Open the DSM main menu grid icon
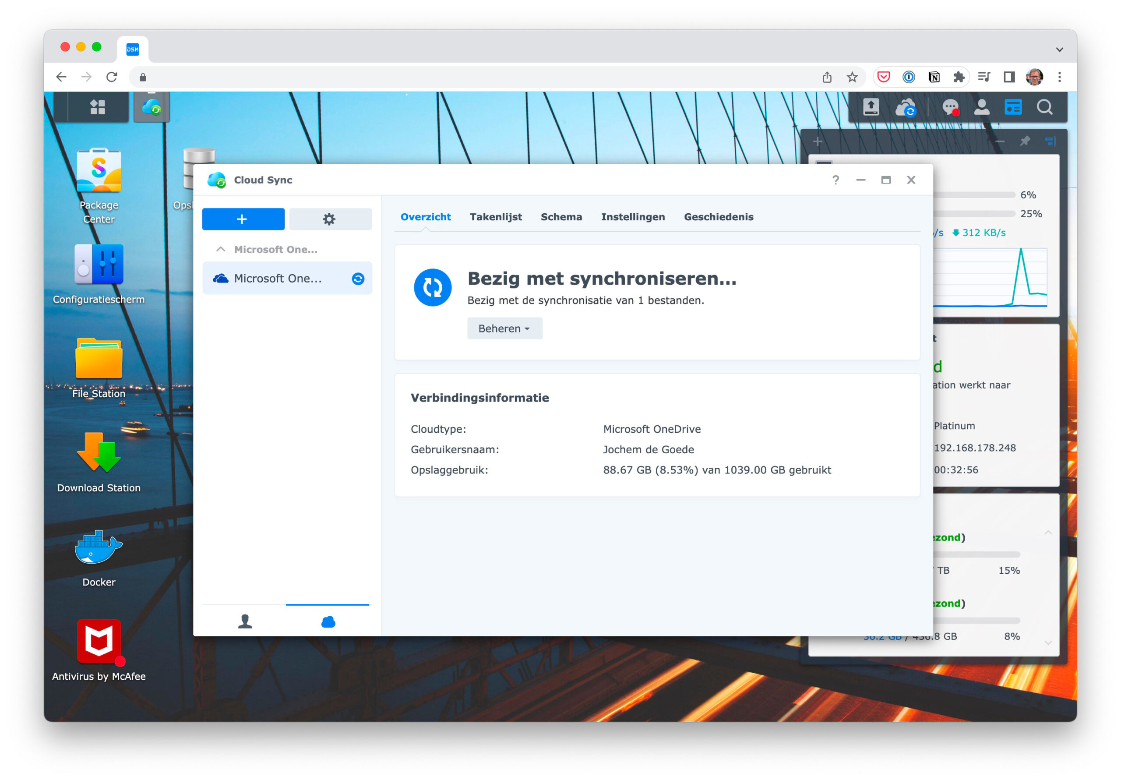Viewport: 1121px width, 780px height. pos(98,107)
